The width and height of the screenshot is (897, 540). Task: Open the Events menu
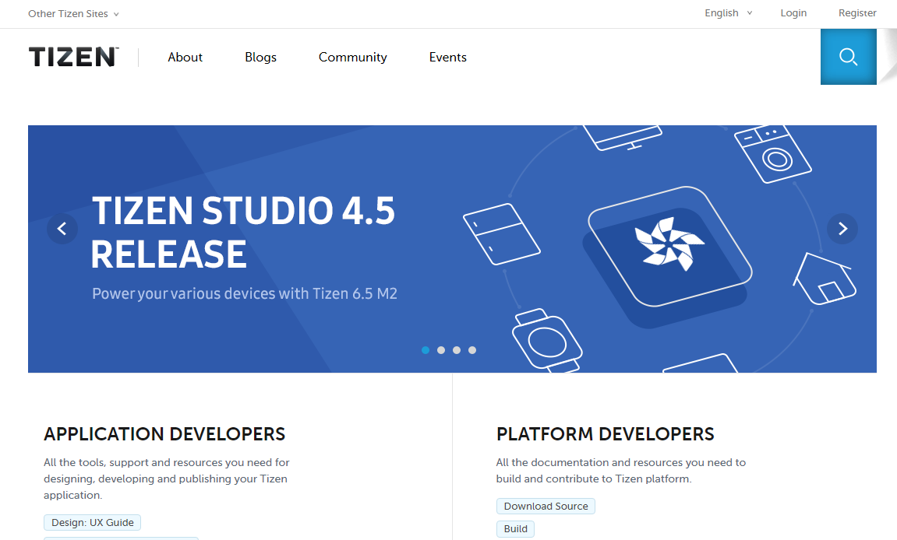pyautogui.click(x=448, y=57)
